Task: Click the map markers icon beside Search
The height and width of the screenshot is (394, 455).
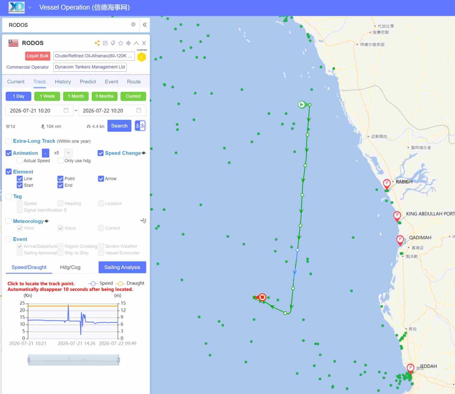Action: tap(140, 126)
